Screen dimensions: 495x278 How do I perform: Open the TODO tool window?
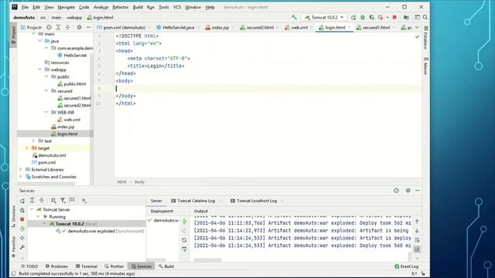[x=29, y=266]
